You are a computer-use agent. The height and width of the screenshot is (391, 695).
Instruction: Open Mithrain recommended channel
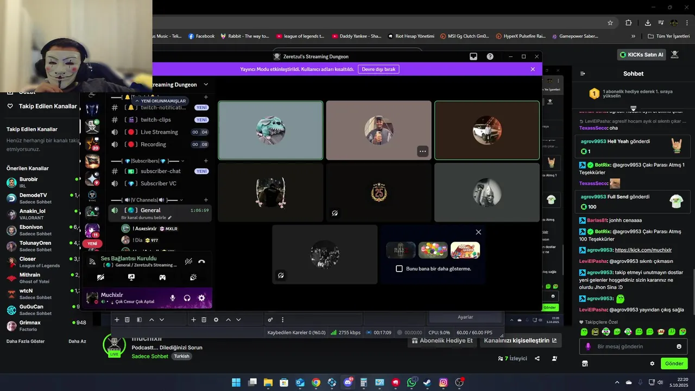(43, 278)
